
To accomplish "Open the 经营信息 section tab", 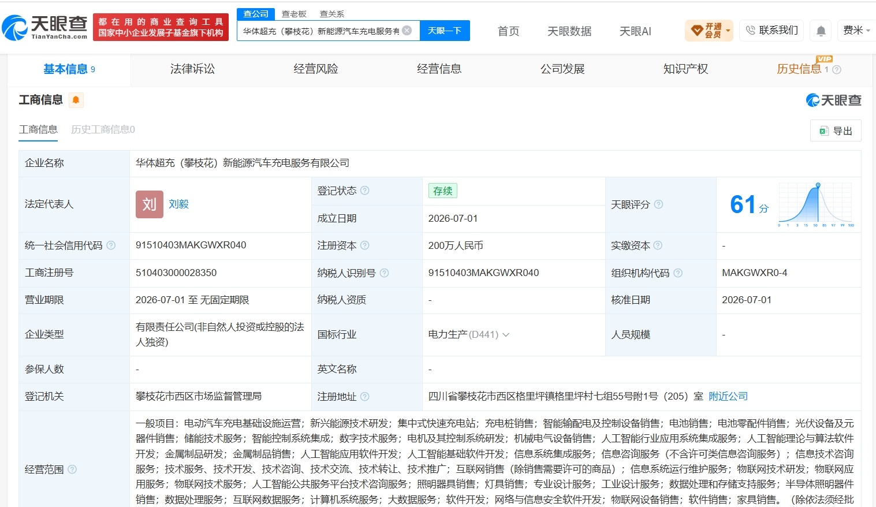I will click(x=439, y=69).
